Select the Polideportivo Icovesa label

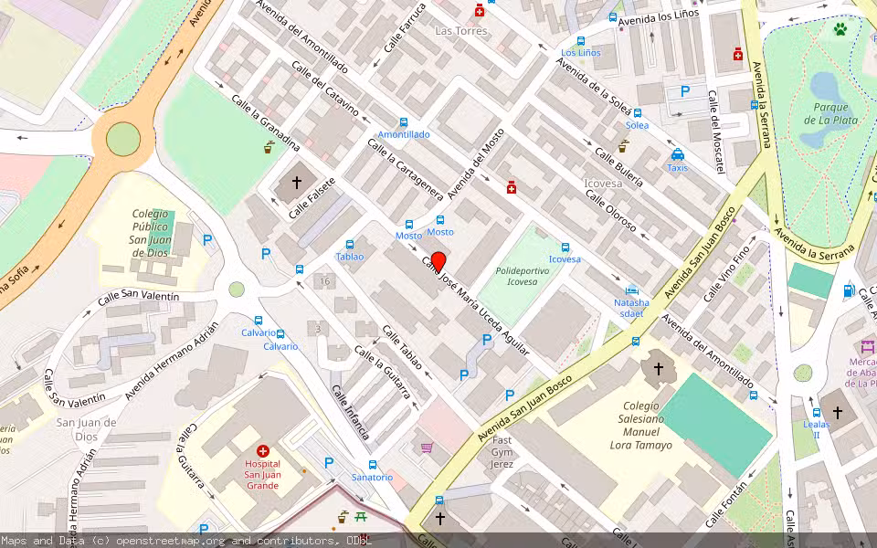pos(523,276)
